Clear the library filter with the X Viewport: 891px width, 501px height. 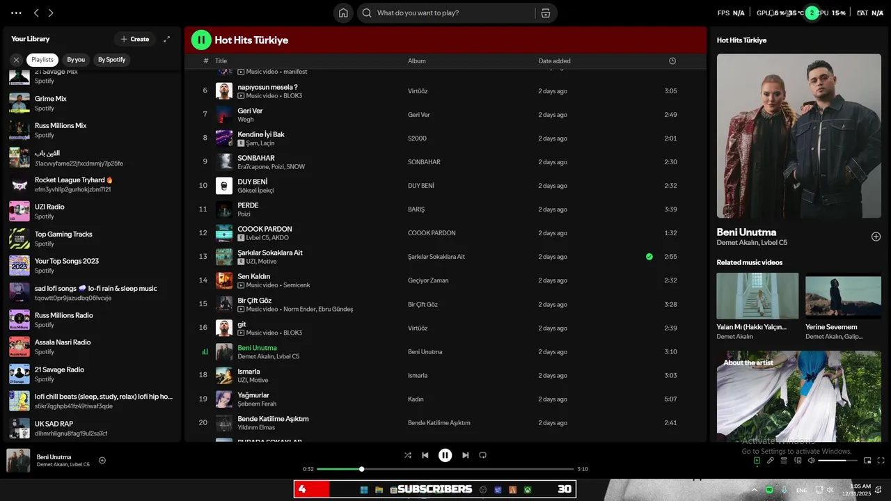16,60
